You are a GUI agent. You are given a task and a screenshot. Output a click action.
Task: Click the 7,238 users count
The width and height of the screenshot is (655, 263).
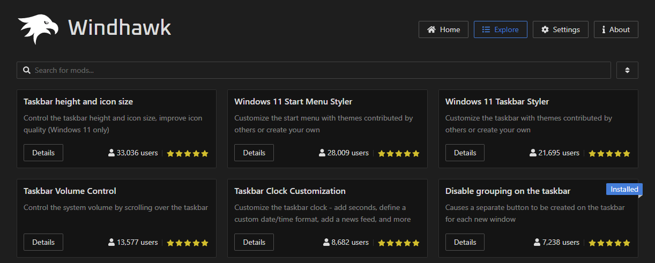(x=561, y=242)
